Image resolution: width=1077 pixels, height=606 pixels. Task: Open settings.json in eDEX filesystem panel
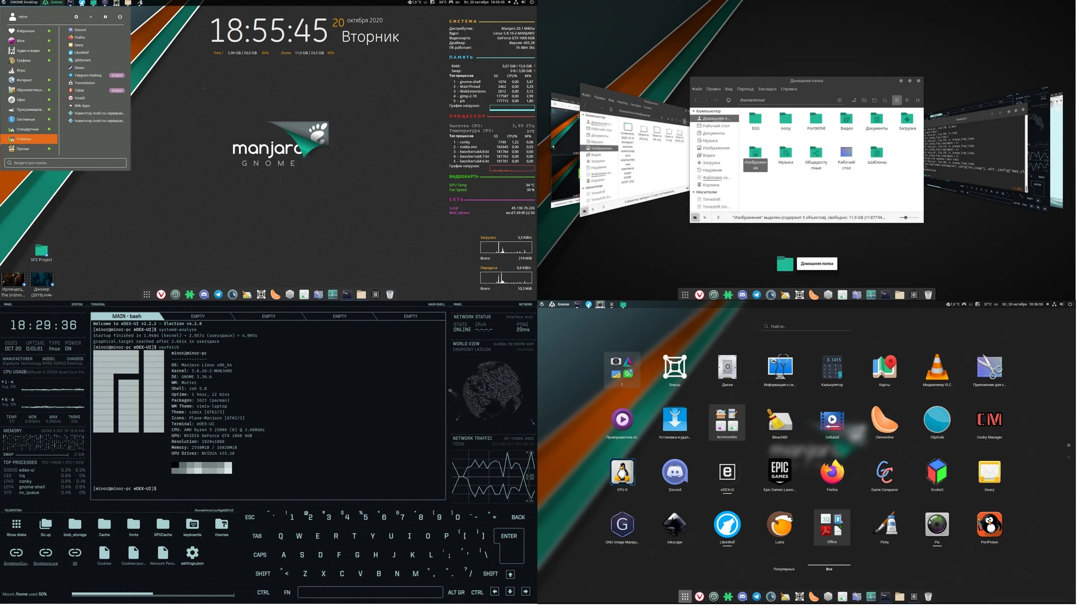click(x=192, y=553)
